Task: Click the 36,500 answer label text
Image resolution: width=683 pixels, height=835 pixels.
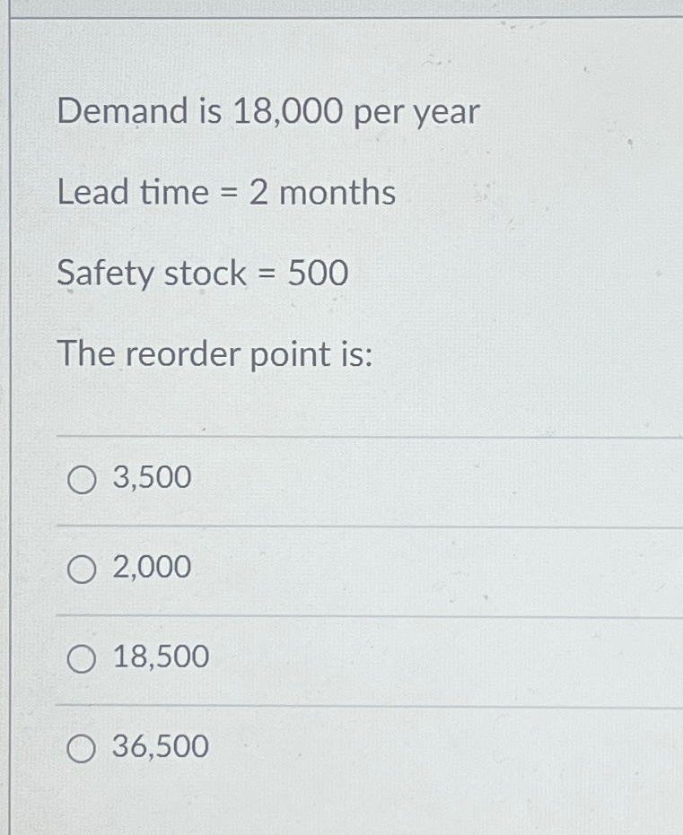Action: (x=160, y=747)
